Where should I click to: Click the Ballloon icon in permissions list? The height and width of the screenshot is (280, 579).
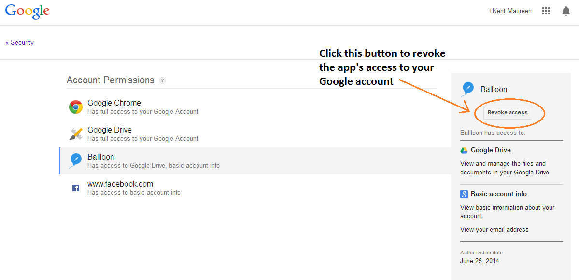[76, 160]
